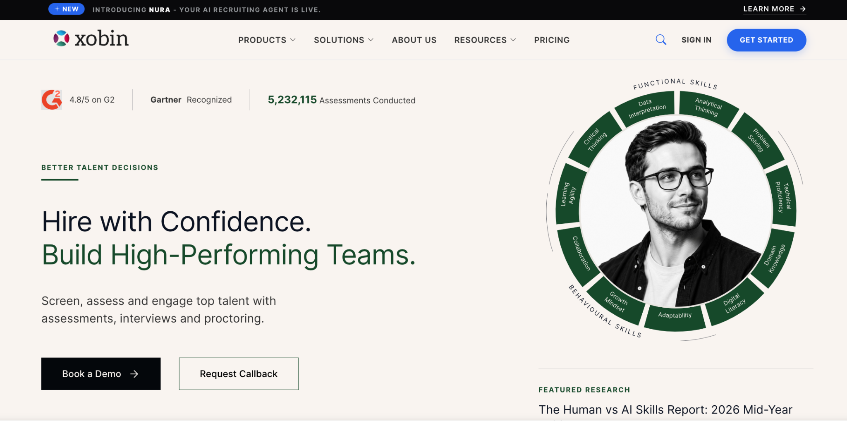Viewport: 847px width, 421px height.
Task: Click Sign In
Action: [x=696, y=40]
